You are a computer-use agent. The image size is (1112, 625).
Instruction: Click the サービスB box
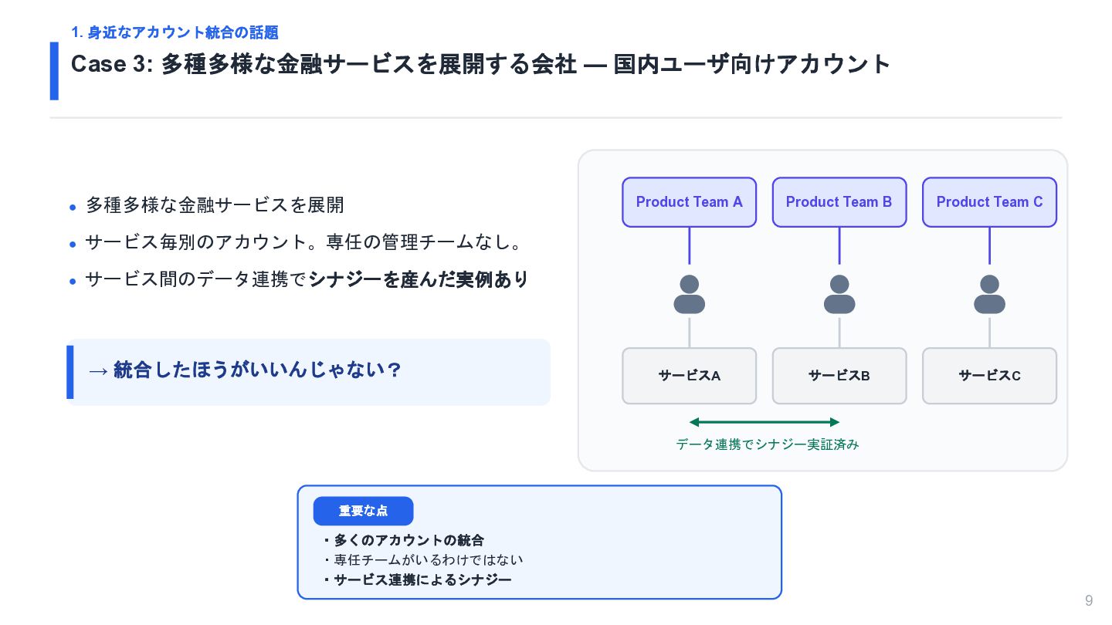[839, 376]
